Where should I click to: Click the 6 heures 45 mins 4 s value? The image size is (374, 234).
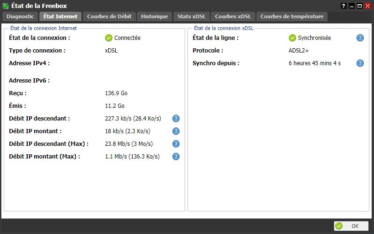point(314,63)
